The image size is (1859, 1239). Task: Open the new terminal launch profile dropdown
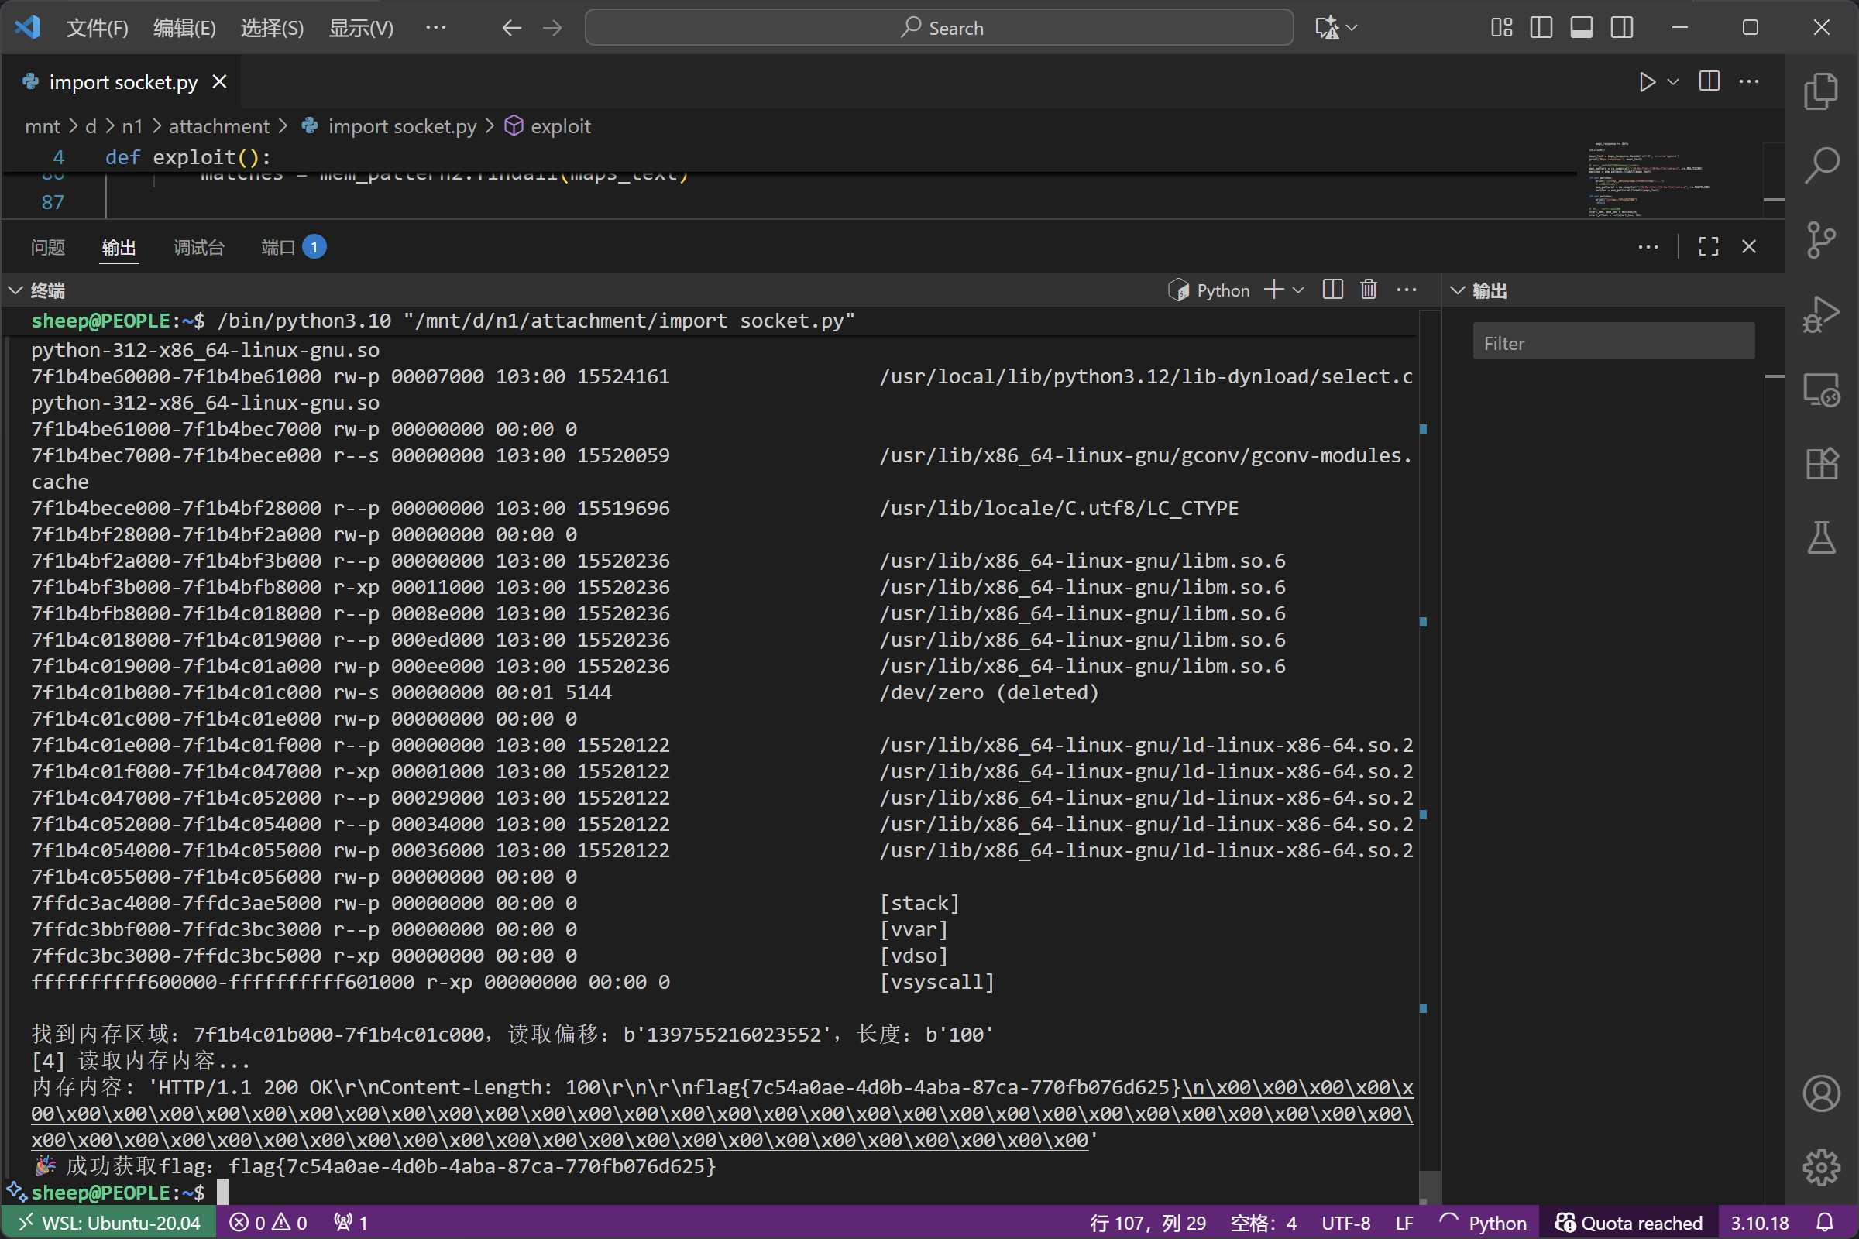(x=1298, y=291)
